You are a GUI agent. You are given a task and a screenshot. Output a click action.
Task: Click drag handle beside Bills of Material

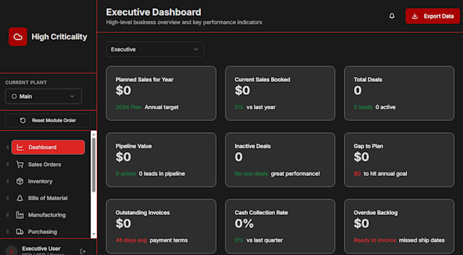pyautogui.click(x=7, y=198)
